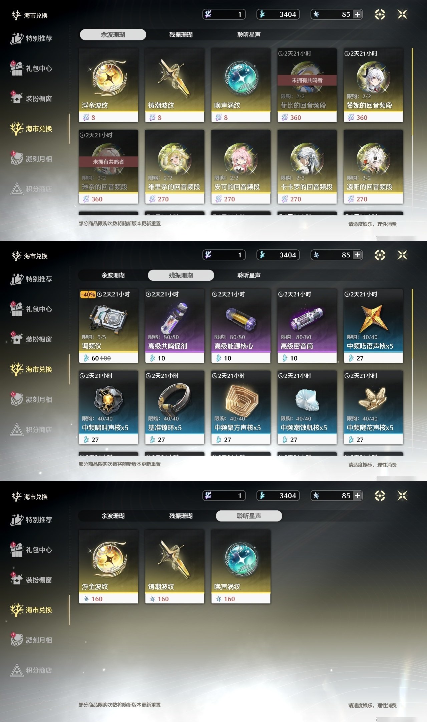Click the highlighted 聆听星声 tab
This screenshot has height=722, width=427.
tap(249, 516)
